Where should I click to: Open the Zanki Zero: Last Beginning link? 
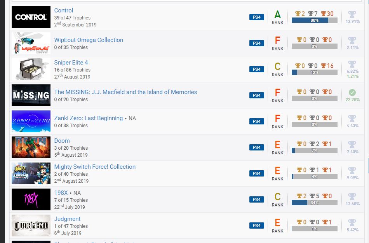pos(89,118)
